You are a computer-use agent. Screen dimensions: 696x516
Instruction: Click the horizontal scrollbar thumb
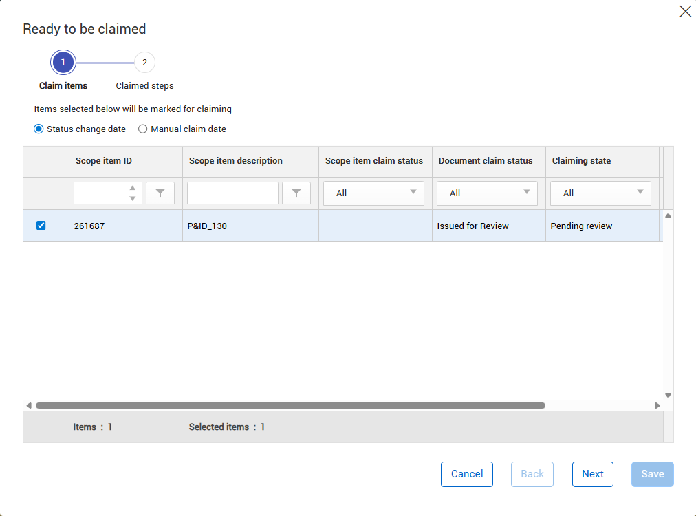[x=290, y=405]
